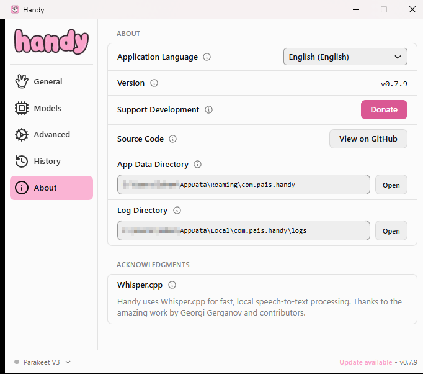The height and width of the screenshot is (374, 423).
Task: Click the handy logo in the sidebar
Action: tap(51, 42)
